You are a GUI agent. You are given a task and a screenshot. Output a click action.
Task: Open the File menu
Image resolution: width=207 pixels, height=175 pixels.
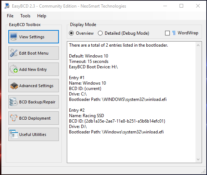click(x=10, y=16)
